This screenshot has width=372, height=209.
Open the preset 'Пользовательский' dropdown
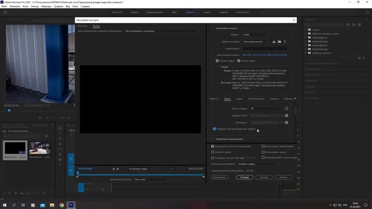coord(256,42)
